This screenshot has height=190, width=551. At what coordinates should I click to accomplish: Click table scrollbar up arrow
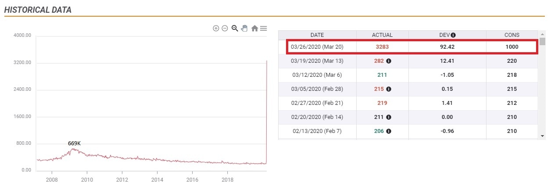(x=542, y=34)
